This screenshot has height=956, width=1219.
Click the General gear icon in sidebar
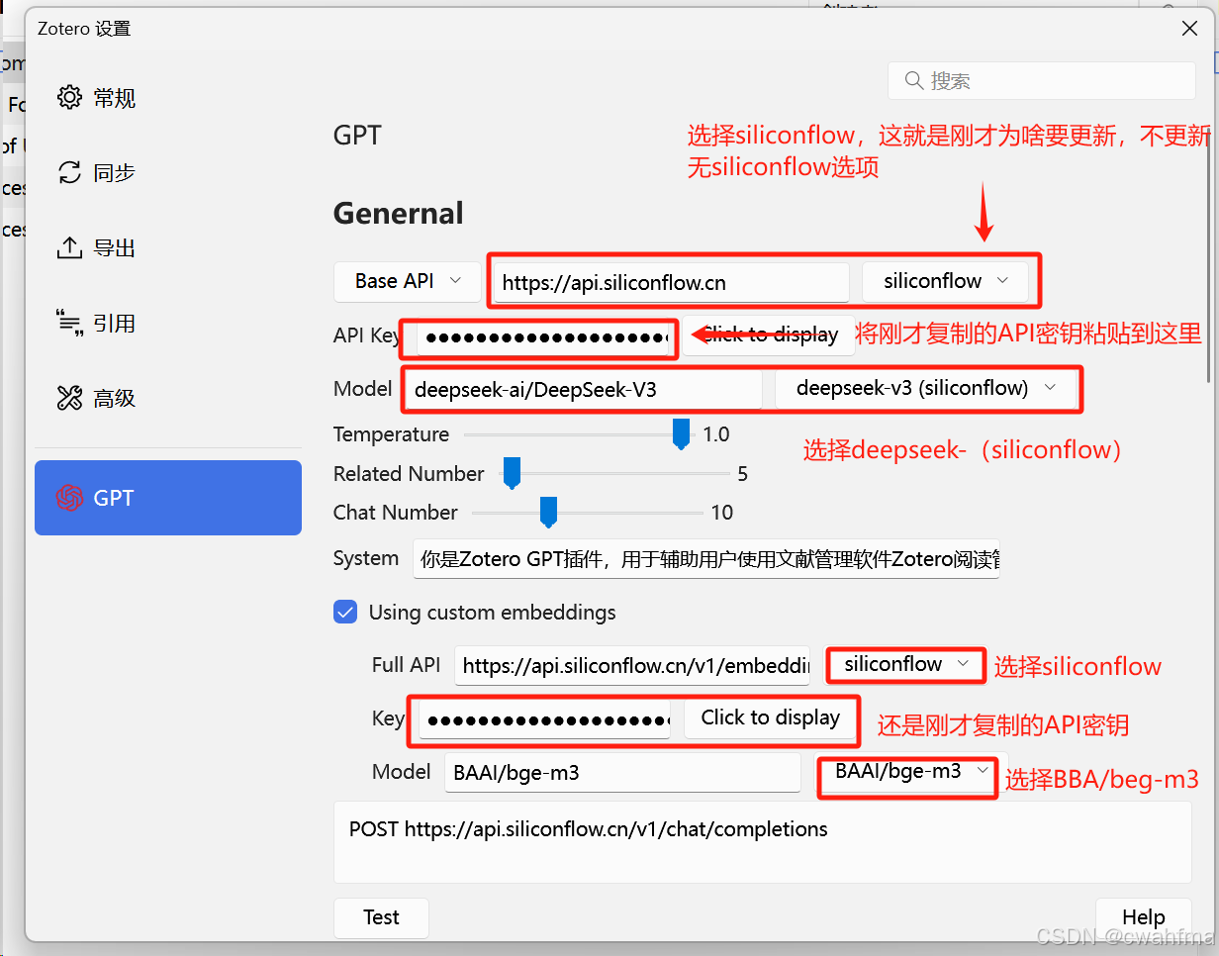[69, 98]
